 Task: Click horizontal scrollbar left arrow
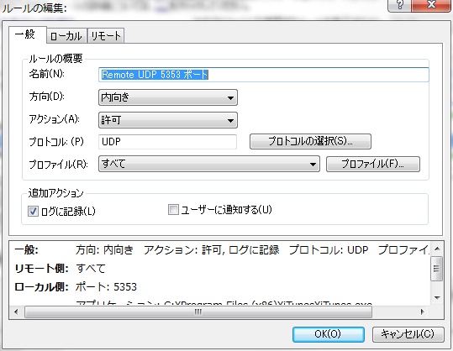17,312
